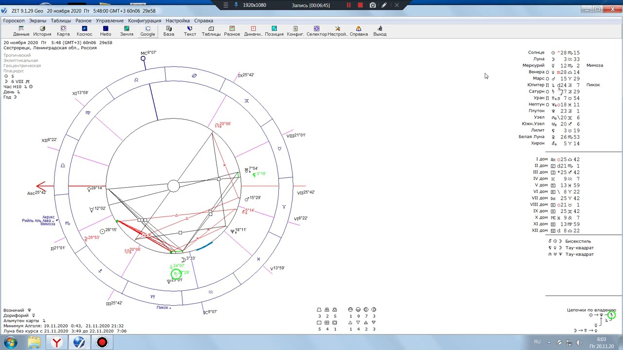
Task: Select the Солнце row in planet table
Action: tap(554, 52)
